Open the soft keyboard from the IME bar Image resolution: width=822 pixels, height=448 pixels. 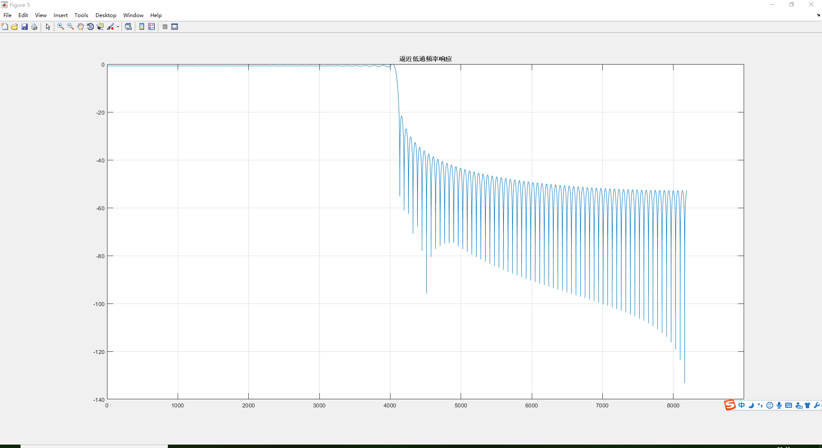(789, 405)
